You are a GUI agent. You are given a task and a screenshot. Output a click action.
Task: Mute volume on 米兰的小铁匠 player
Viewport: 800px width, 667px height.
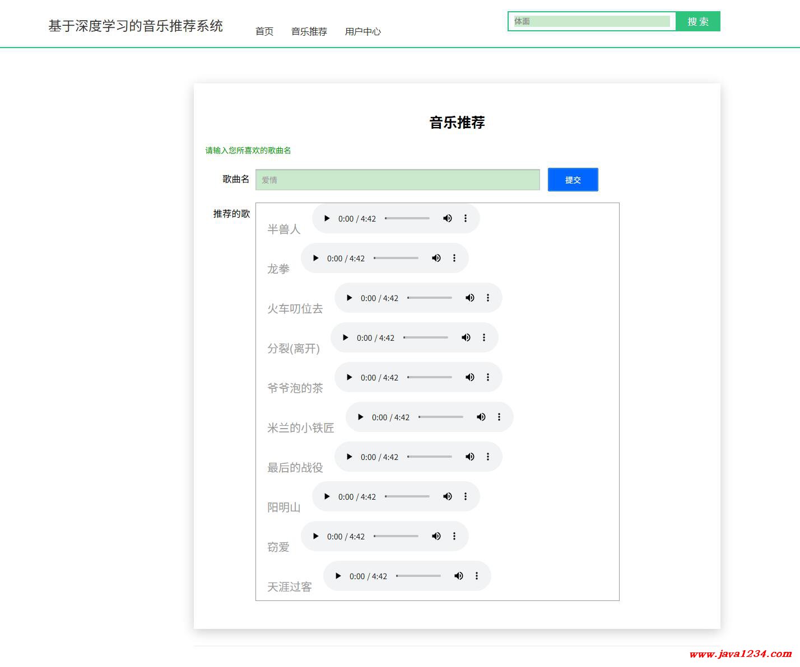(481, 417)
